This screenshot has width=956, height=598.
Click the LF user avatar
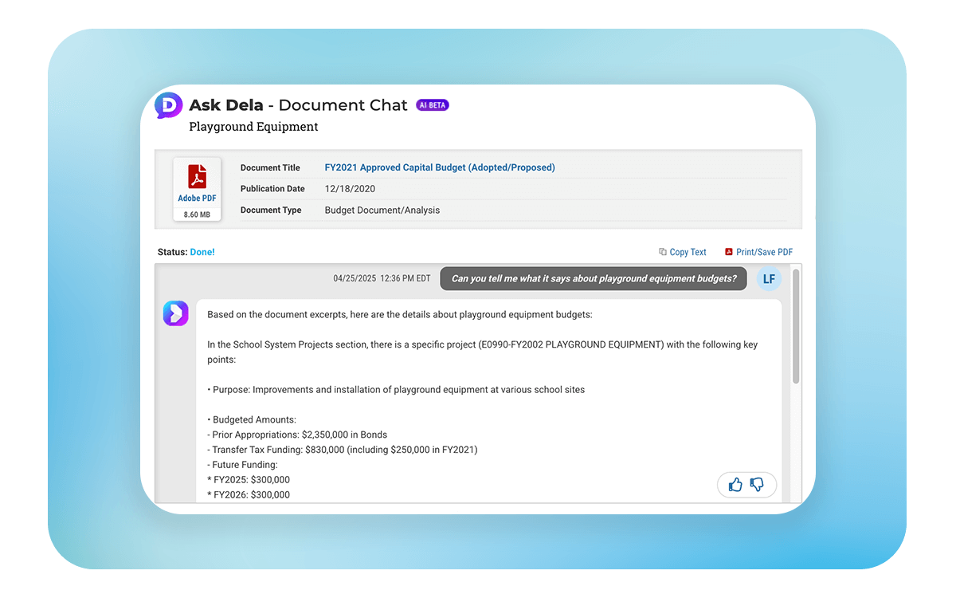coord(769,279)
